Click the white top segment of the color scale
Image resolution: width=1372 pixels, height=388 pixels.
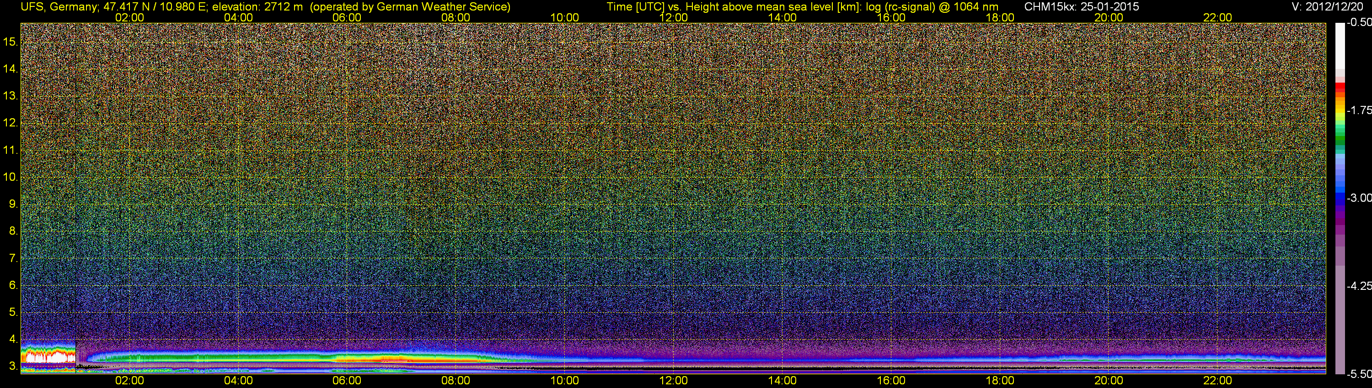click(x=1340, y=46)
